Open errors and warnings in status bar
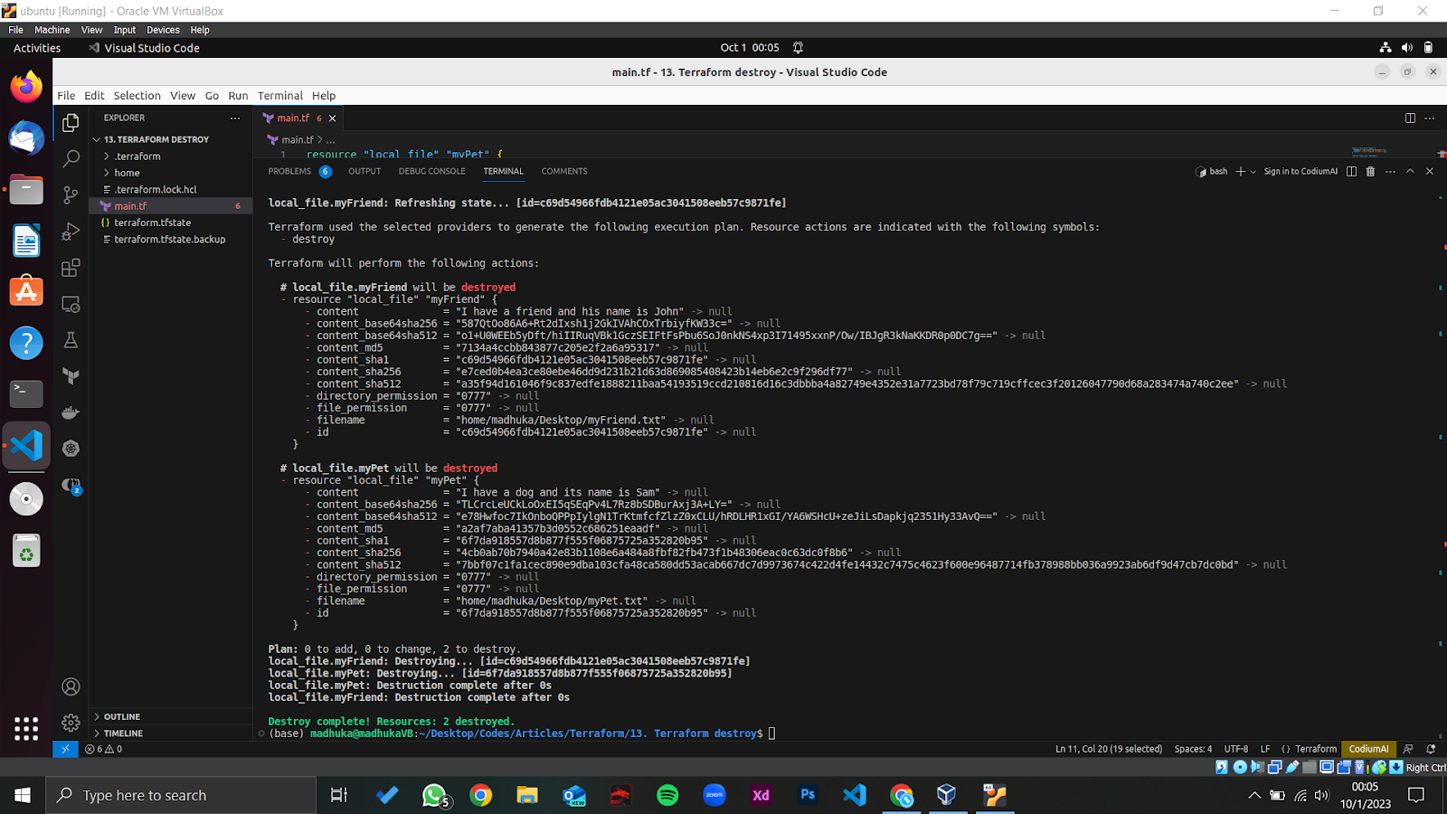1447x814 pixels. click(x=103, y=749)
